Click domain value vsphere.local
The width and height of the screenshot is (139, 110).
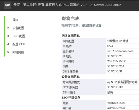pos(116,103)
